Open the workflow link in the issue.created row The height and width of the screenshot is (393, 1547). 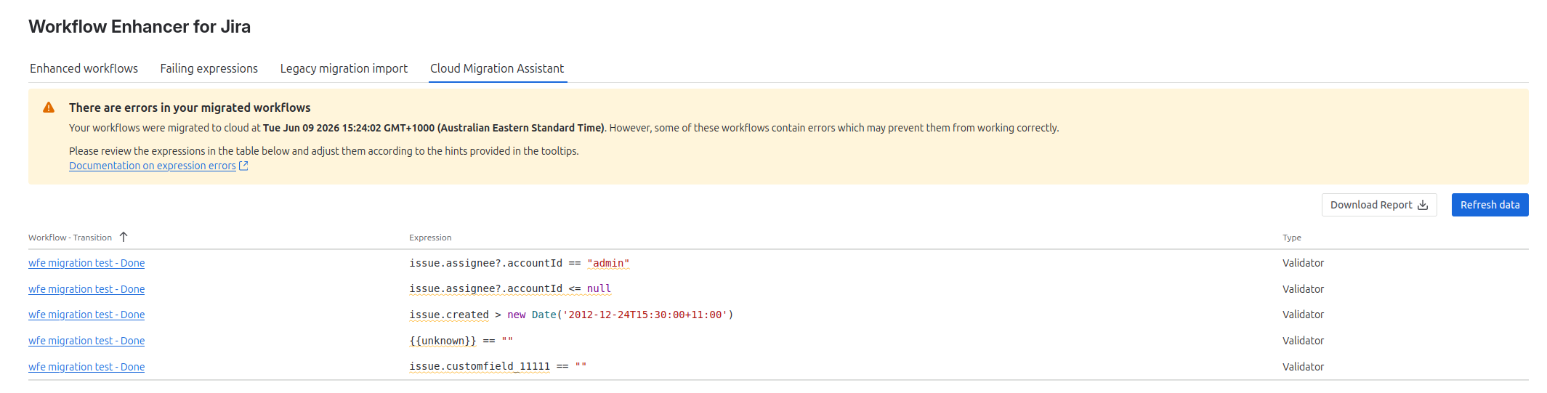point(86,315)
